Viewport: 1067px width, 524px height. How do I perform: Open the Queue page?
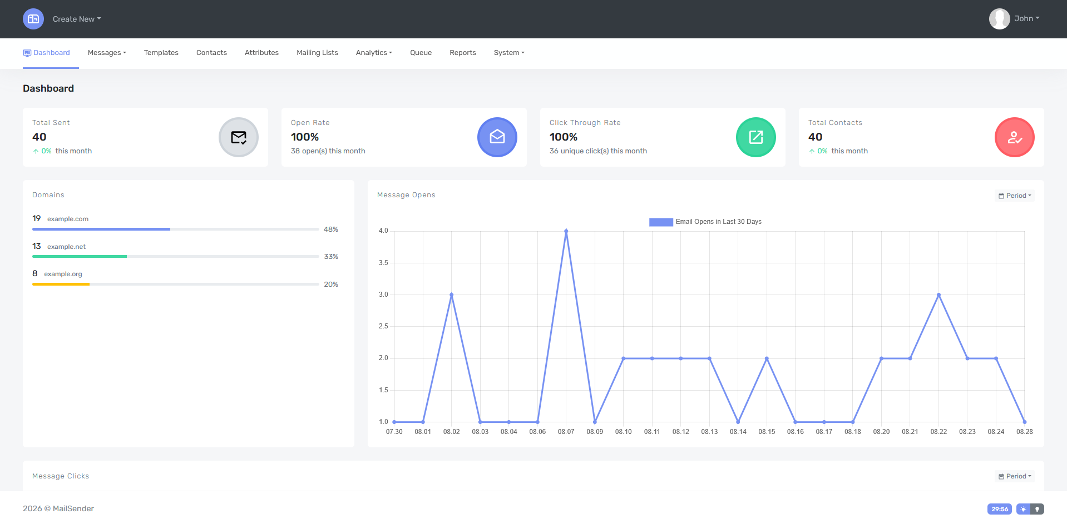421,53
